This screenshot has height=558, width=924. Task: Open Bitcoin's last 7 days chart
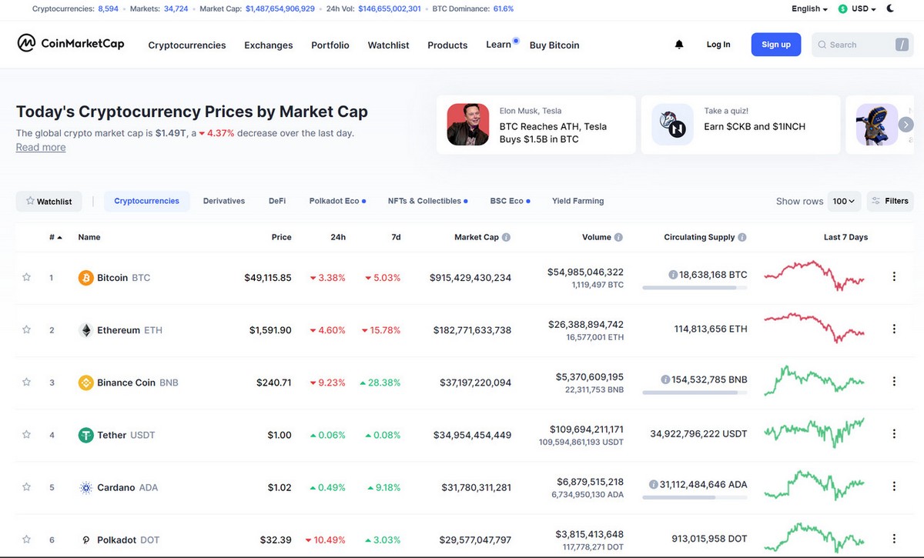pyautogui.click(x=814, y=276)
